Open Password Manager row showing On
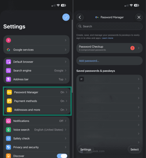Image resolution: width=146 pixels, height=158 pixels. (x=37, y=92)
